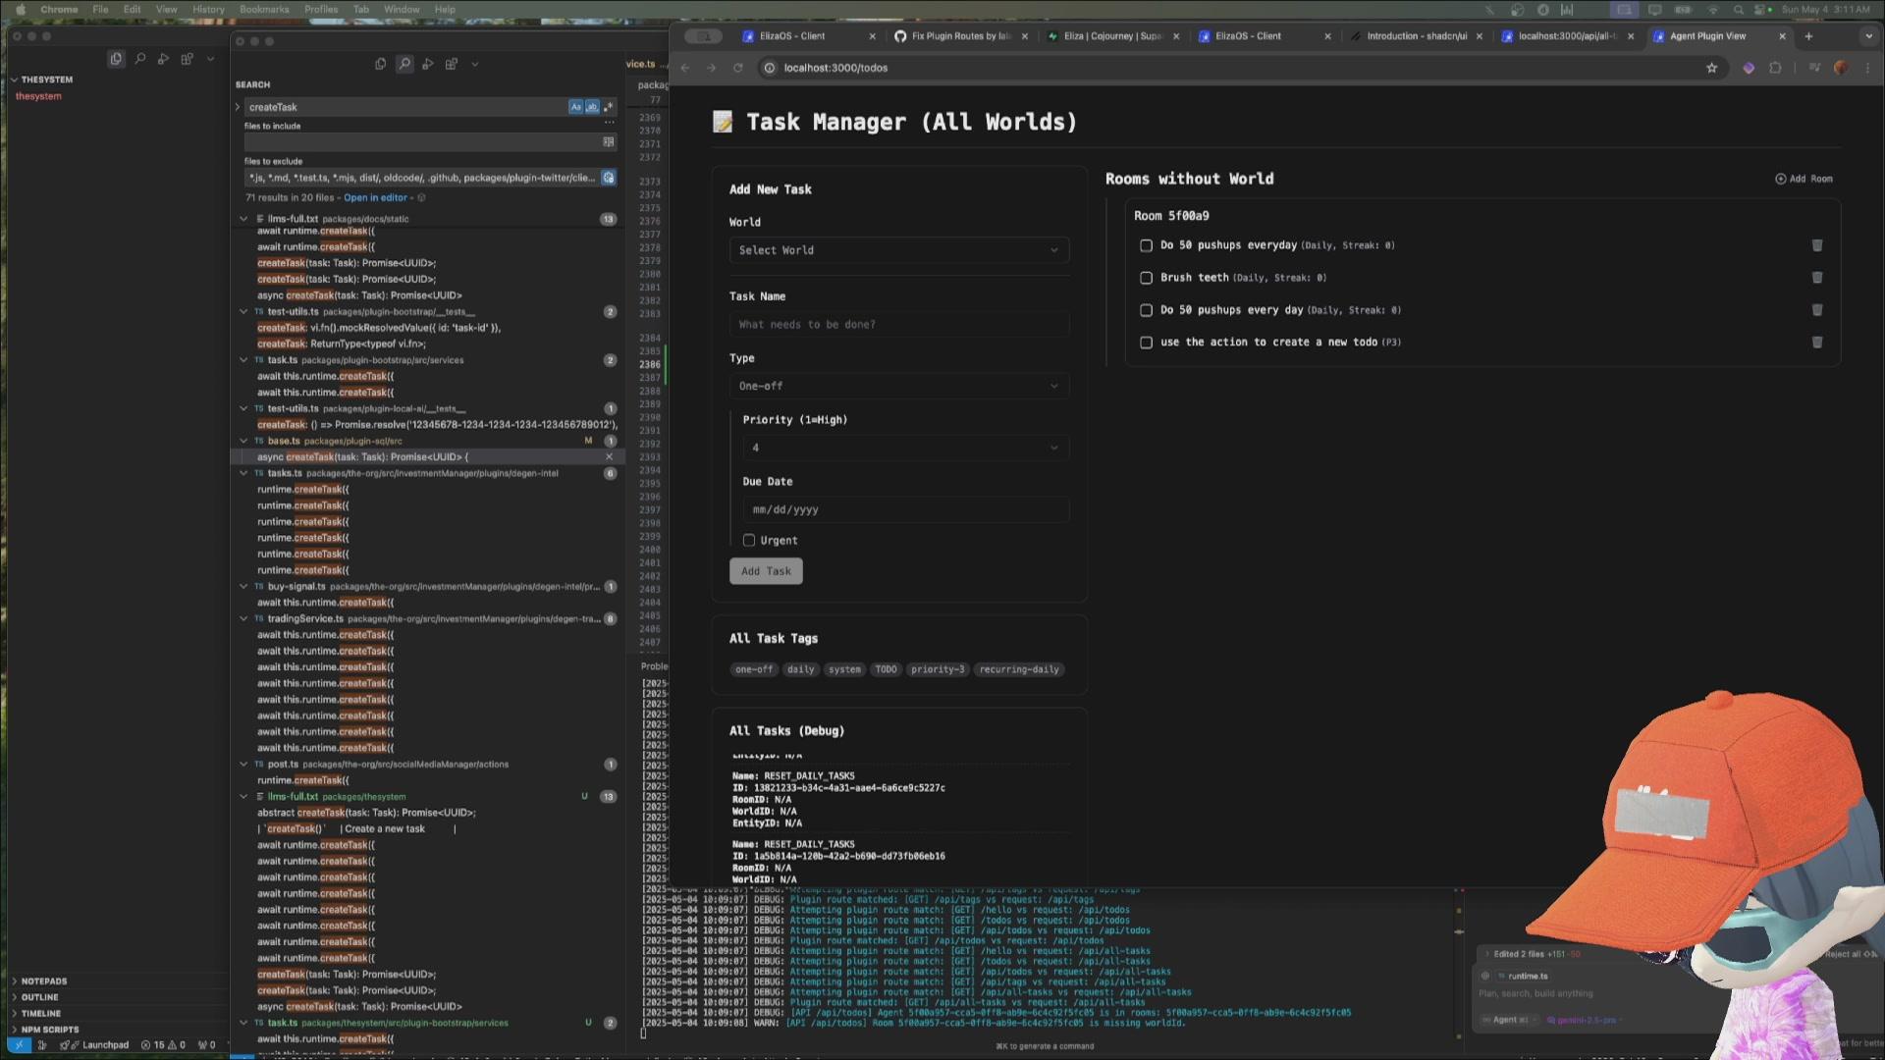The height and width of the screenshot is (1060, 1885).
Task: Toggle exclude settings and ignore files icon
Action: pos(609,178)
